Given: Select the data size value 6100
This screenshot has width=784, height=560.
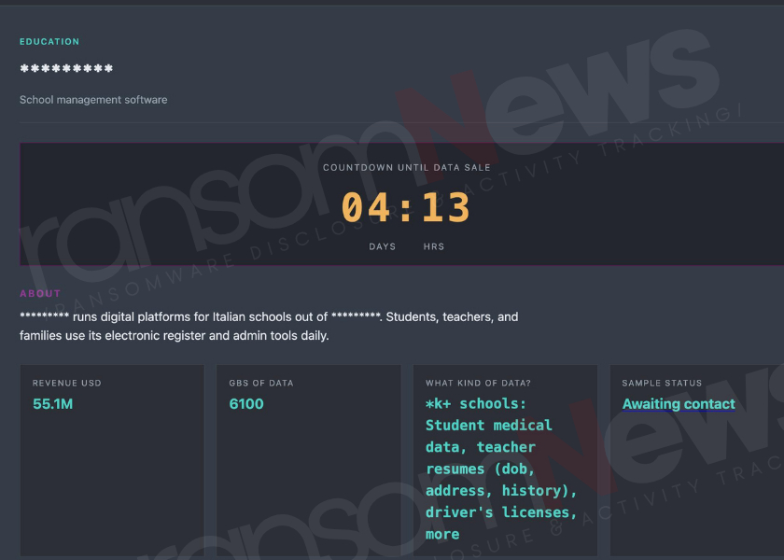Looking at the screenshot, I should tap(246, 404).
